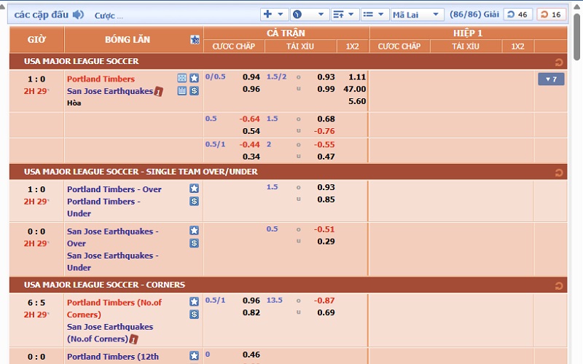Refresh using the orange 16-second counter button
The image size is (583, 364).
pos(552,15)
